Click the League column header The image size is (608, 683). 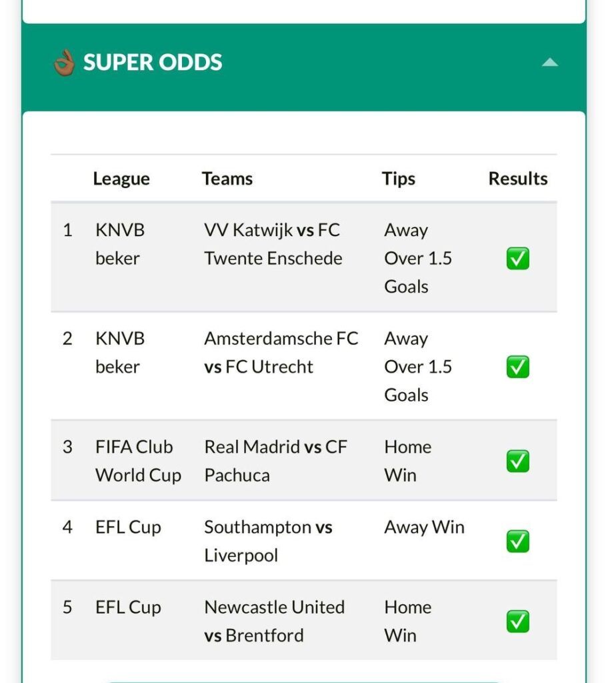121,179
